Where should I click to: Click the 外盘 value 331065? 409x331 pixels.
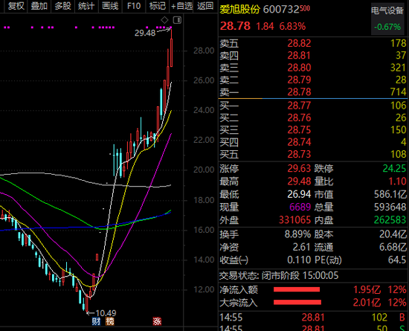tap(294, 220)
